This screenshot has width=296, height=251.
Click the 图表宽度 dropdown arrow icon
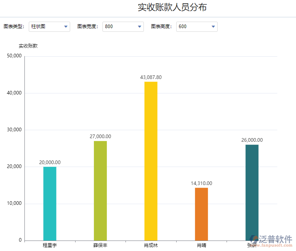click(x=140, y=27)
